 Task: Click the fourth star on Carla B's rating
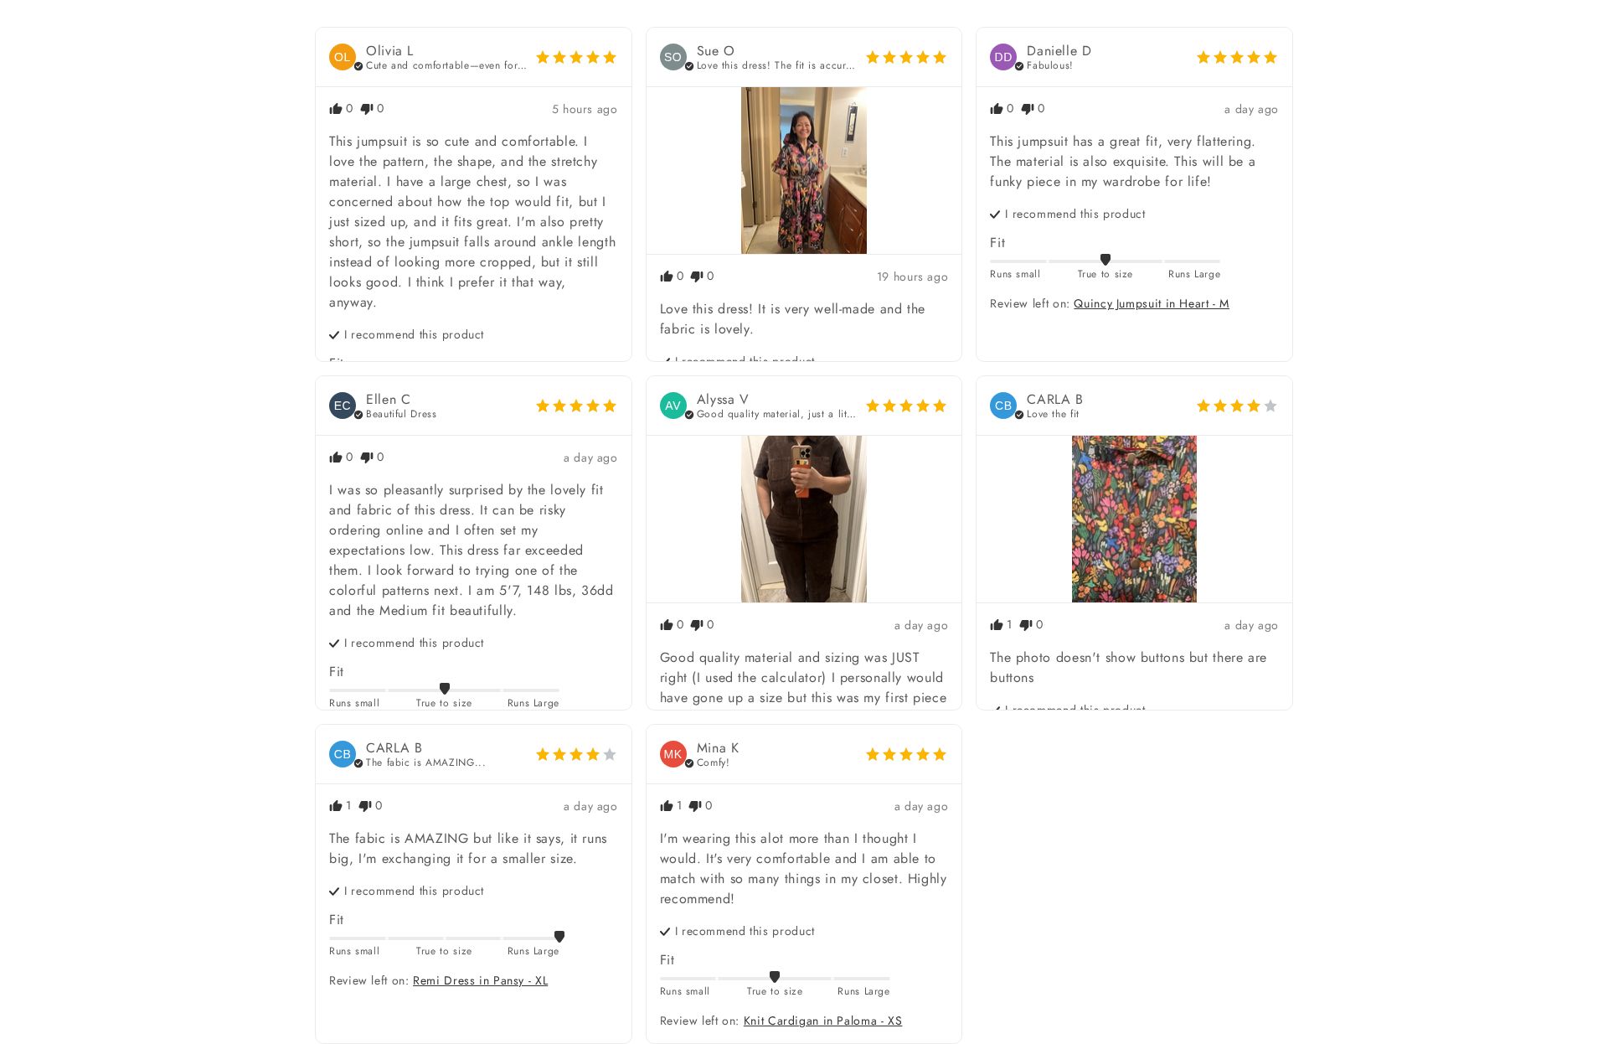1253,406
